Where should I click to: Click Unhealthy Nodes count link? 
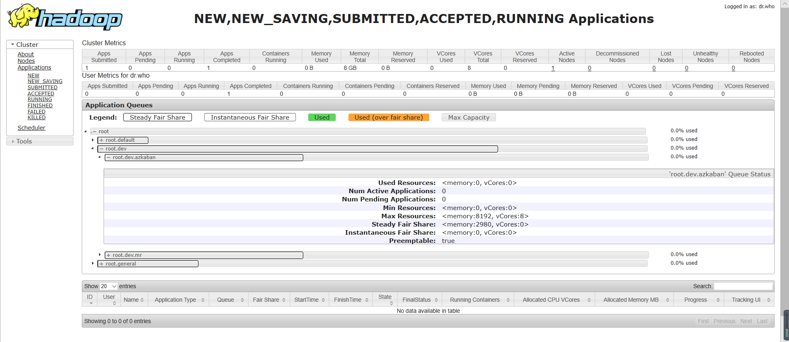[686, 68]
